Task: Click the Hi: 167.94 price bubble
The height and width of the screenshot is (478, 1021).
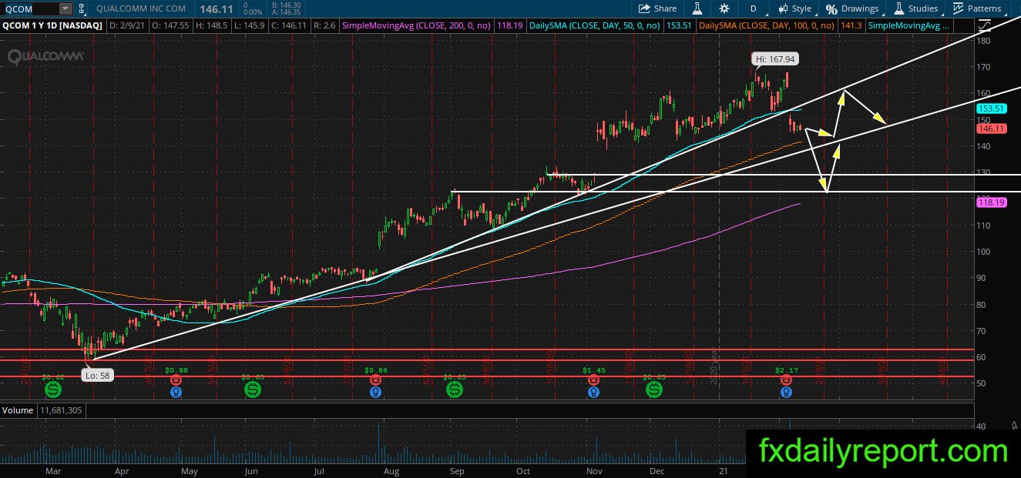Action: point(774,58)
